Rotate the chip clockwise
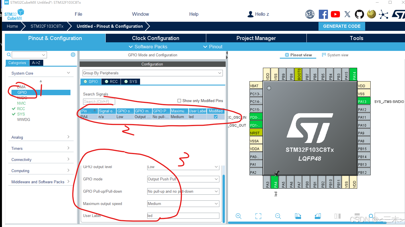The width and height of the screenshot is (405, 227). 298,216
